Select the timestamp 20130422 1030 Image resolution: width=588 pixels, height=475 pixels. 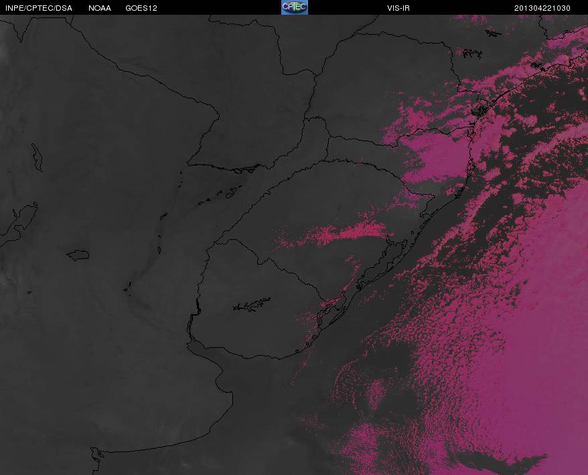pyautogui.click(x=542, y=8)
